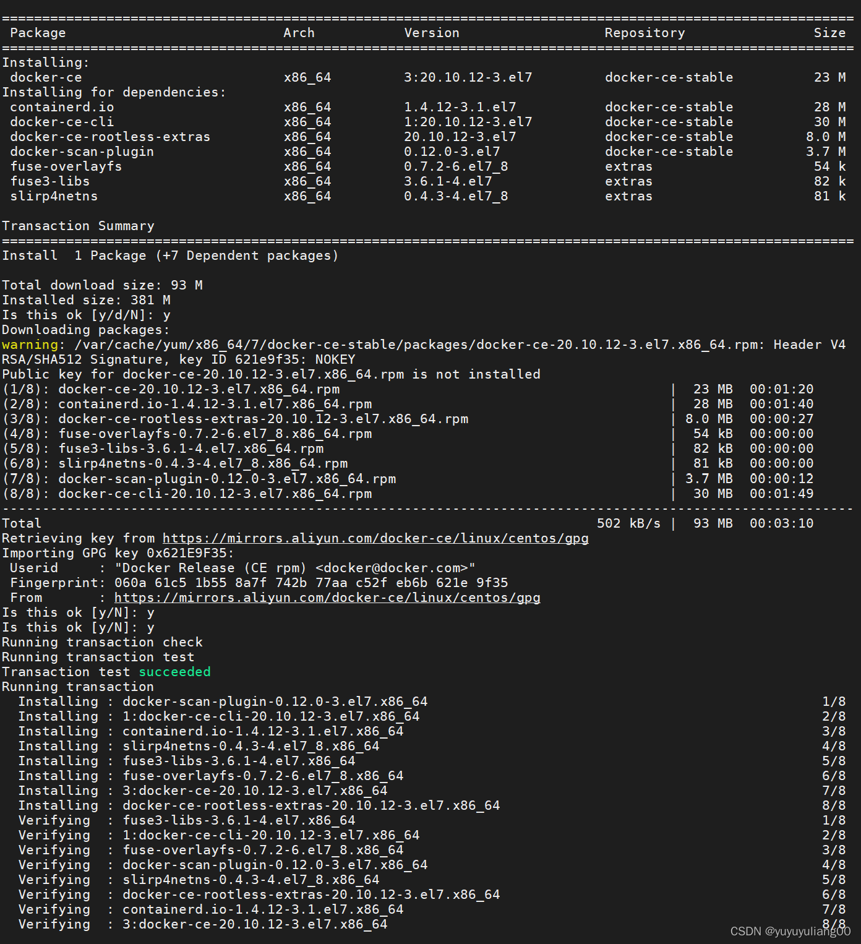Click version "3:20.10.12-3.el7" of docker-ce
The image size is (861, 944).
(468, 77)
